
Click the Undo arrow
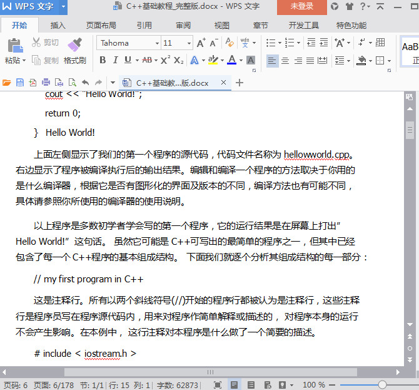[x=85, y=83]
